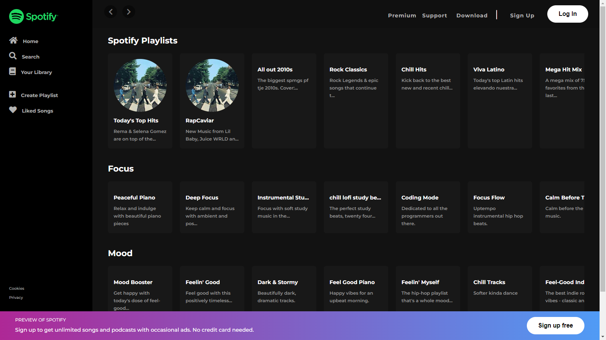The image size is (606, 340).
Task: Click the RapCaviar title text
Action: click(200, 121)
